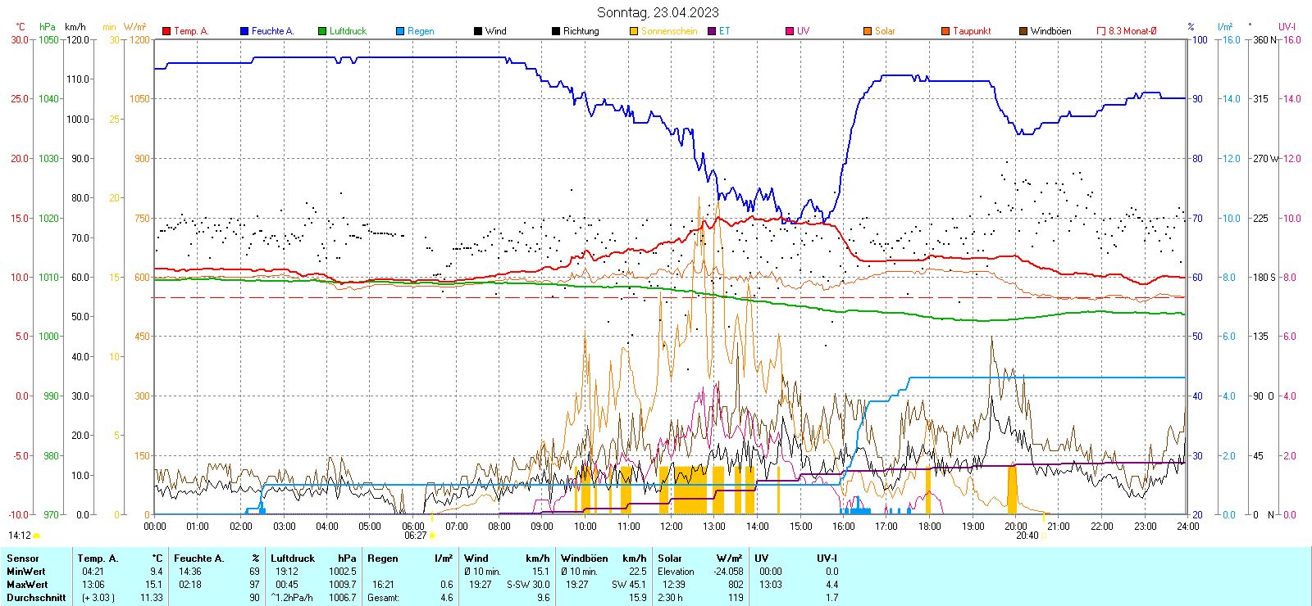Screen dimensions: 1312x606
Task: Click the 12:00 time axis label
Action: click(x=672, y=527)
